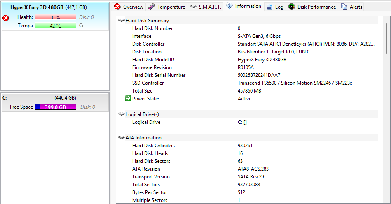Click the disk icon beside Hard Disk Summary
The width and height of the screenshot is (391, 204).
coord(122,20)
